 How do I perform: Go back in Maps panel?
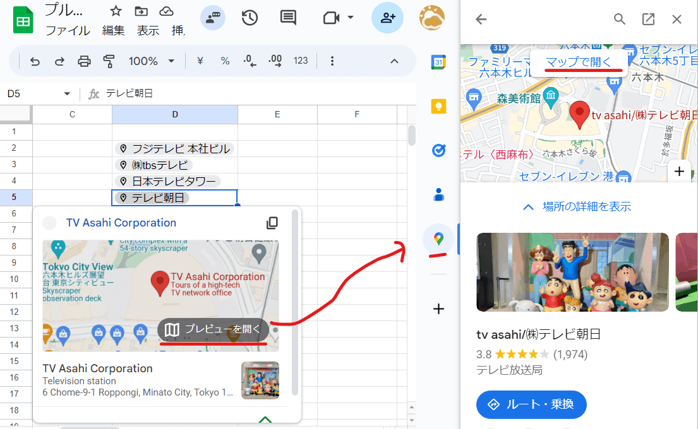click(481, 19)
